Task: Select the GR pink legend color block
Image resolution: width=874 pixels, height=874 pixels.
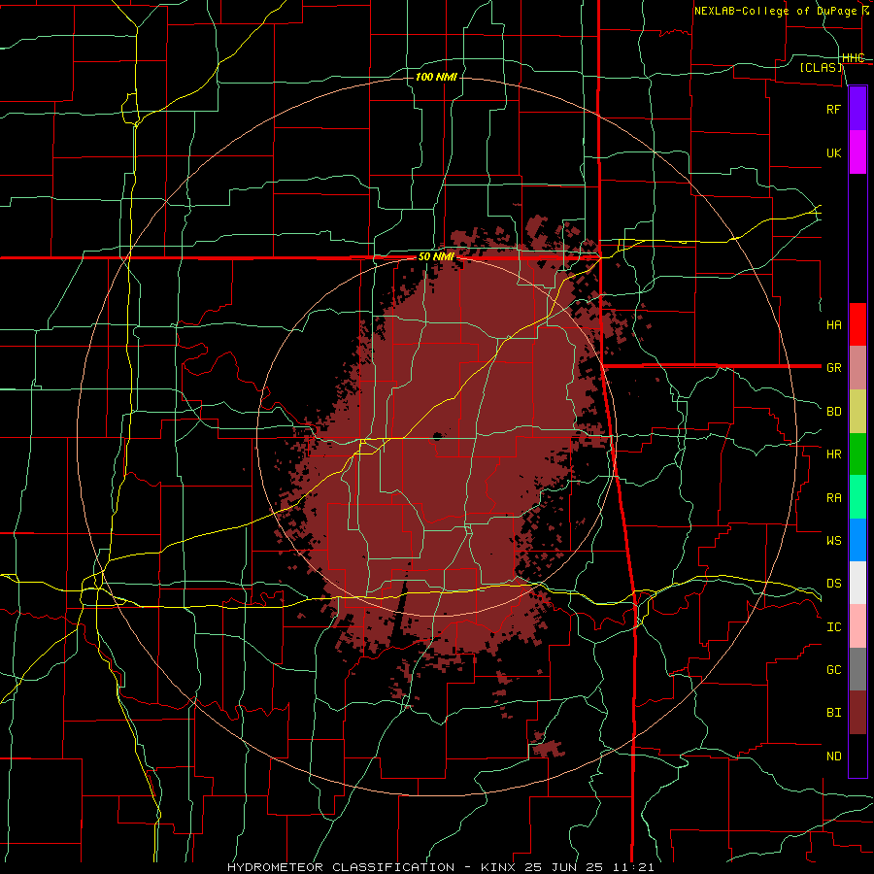Action: (857, 367)
